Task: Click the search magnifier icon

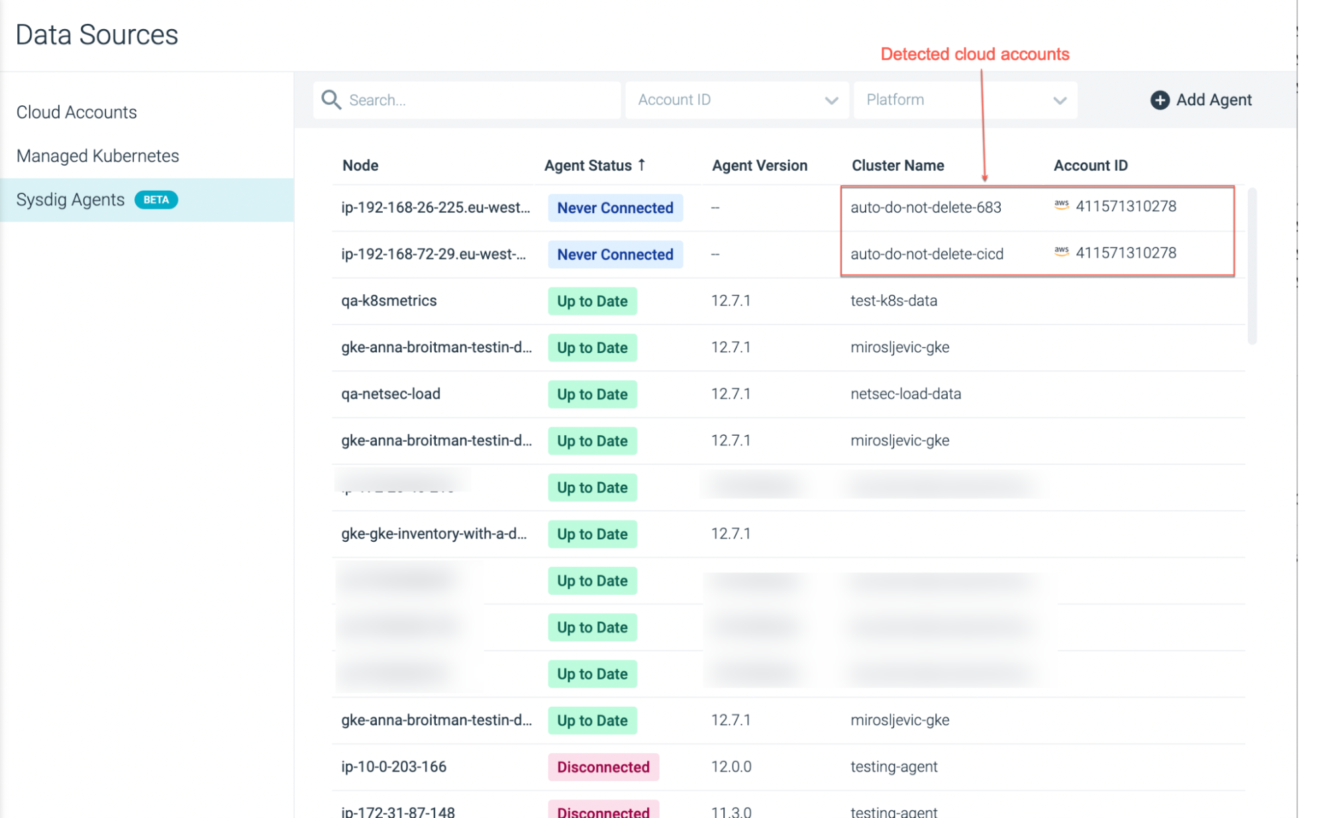Action: click(331, 100)
